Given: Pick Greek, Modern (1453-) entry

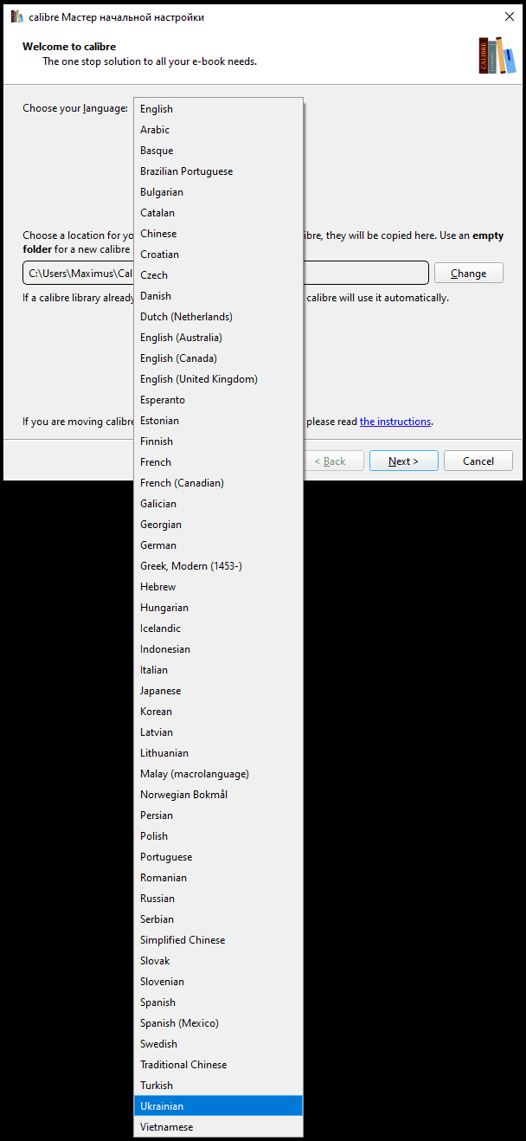Looking at the screenshot, I should coord(218,566).
